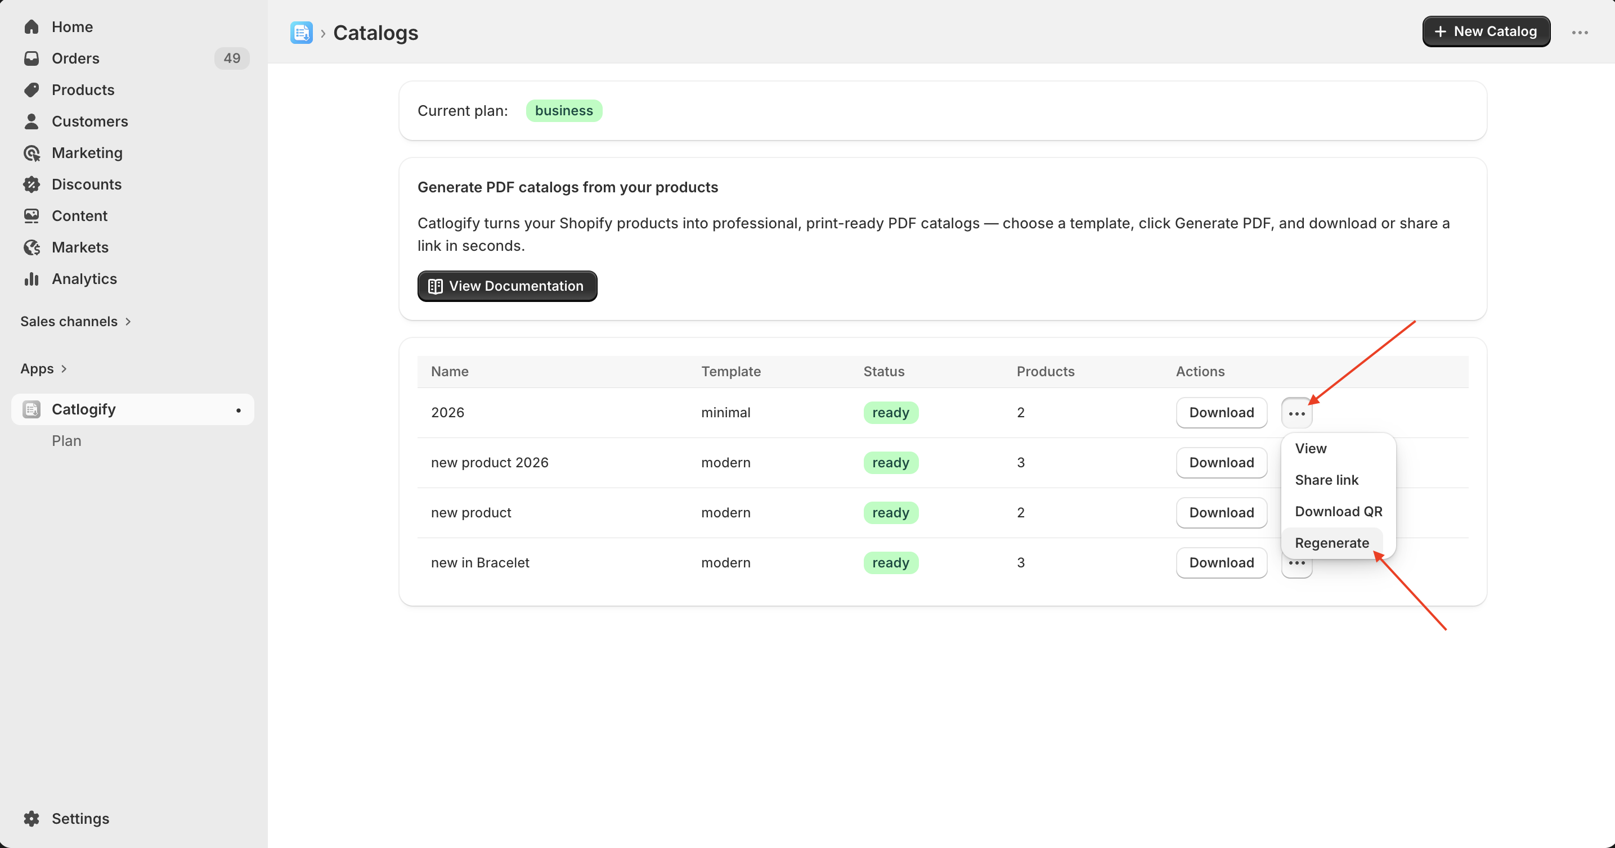The image size is (1615, 848).
Task: Click the book icon on View Documentation
Action: tap(435, 286)
